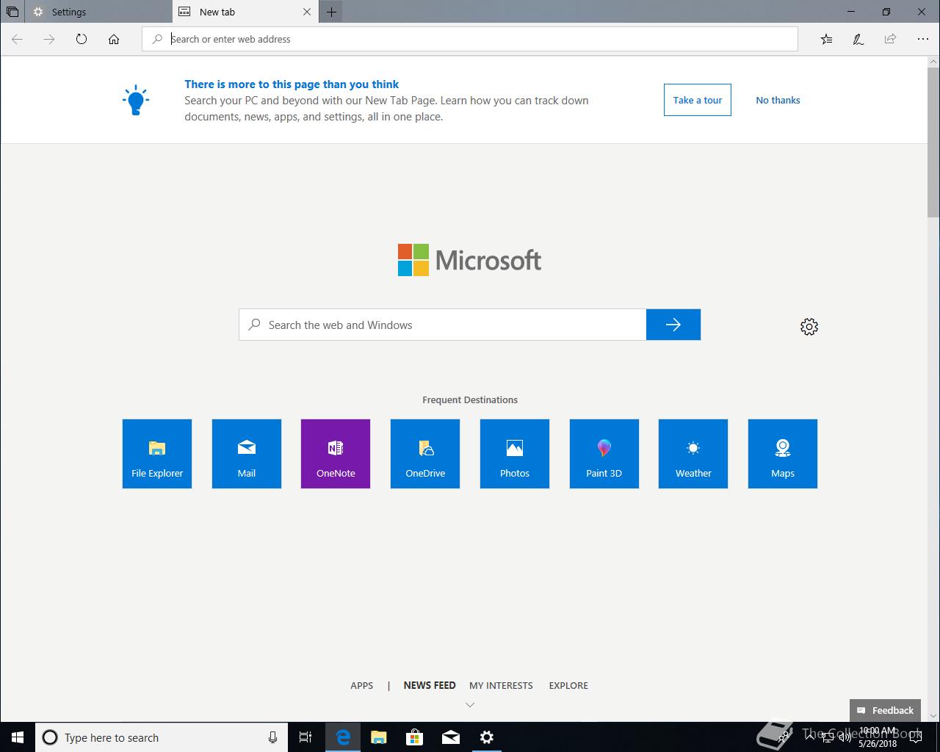Open Task View from taskbar
940x752 pixels.
(305, 737)
